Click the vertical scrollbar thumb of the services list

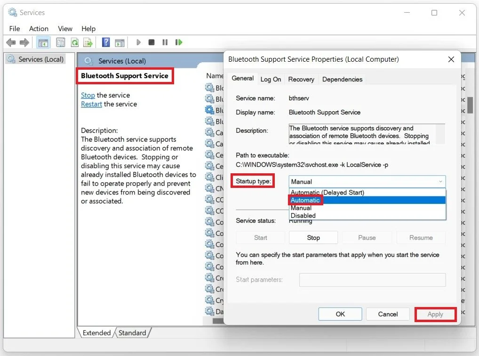(470, 105)
